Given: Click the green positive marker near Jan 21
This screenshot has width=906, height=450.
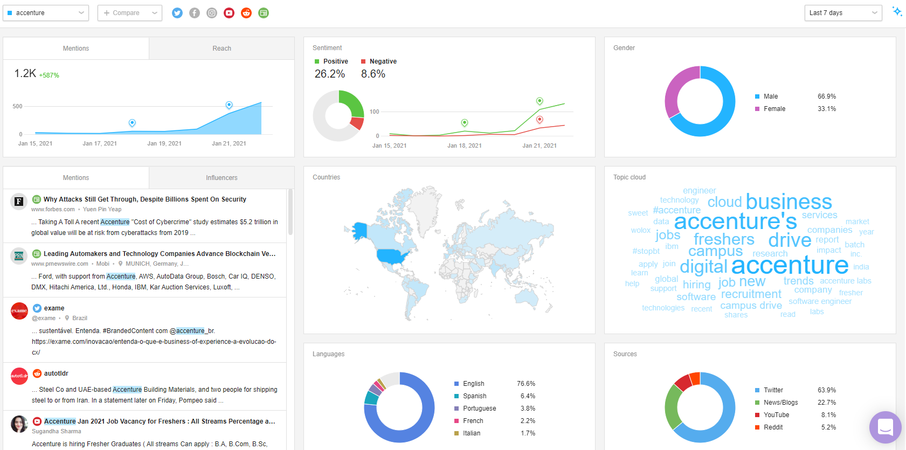Looking at the screenshot, I should pyautogui.click(x=540, y=101).
